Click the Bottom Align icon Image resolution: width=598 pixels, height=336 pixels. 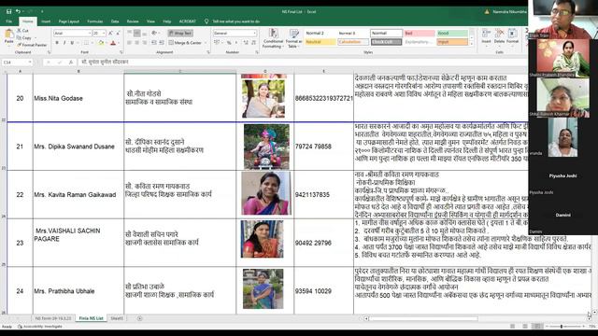tap(144, 34)
